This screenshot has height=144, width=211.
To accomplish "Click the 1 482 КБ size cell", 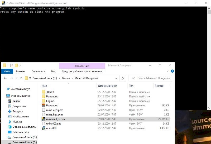I will coord(164,128).
